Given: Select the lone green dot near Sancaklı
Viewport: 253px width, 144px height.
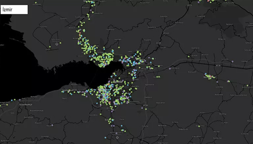Looking at the screenshot, I should pos(119,47).
